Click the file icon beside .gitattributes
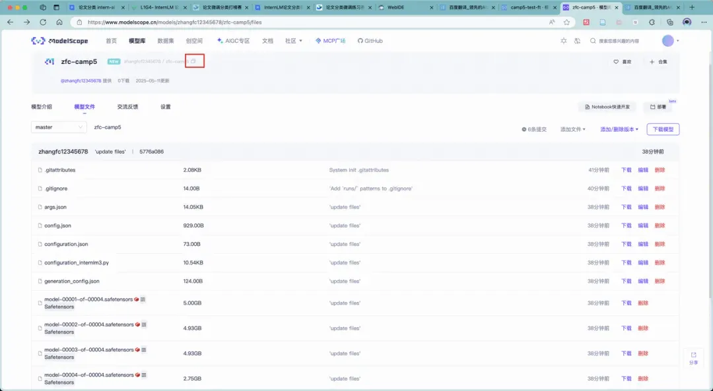 click(40, 170)
